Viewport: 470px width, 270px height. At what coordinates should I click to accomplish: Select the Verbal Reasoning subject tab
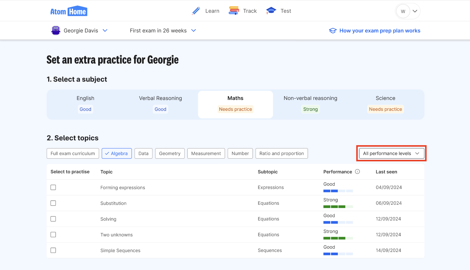(x=160, y=104)
